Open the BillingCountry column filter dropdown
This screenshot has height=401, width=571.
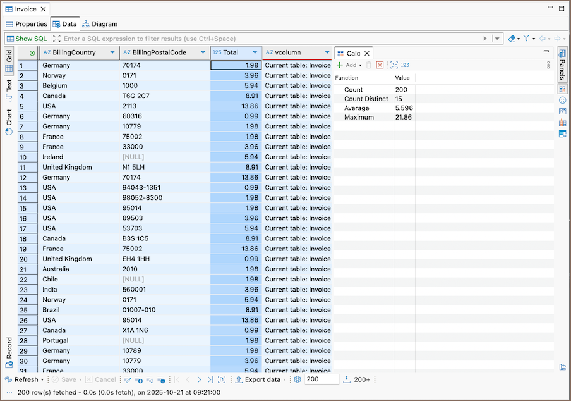(x=112, y=52)
